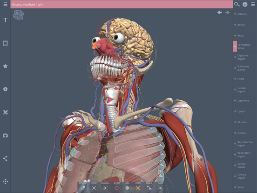
Task: Take a snapshot with camera icon
Action: tap(5, 135)
